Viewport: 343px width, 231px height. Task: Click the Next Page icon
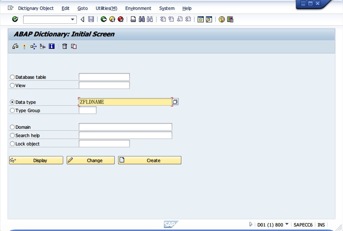pos(179,19)
